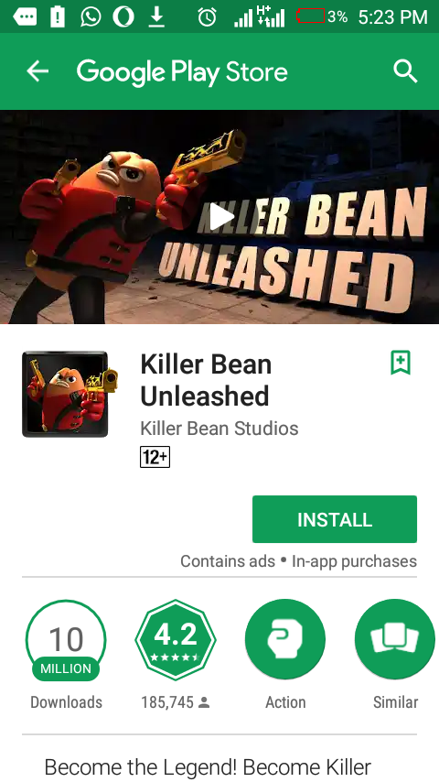Screen dimensions: 439x782
Task: Install Killer Bean Unleashed
Action: click(335, 519)
